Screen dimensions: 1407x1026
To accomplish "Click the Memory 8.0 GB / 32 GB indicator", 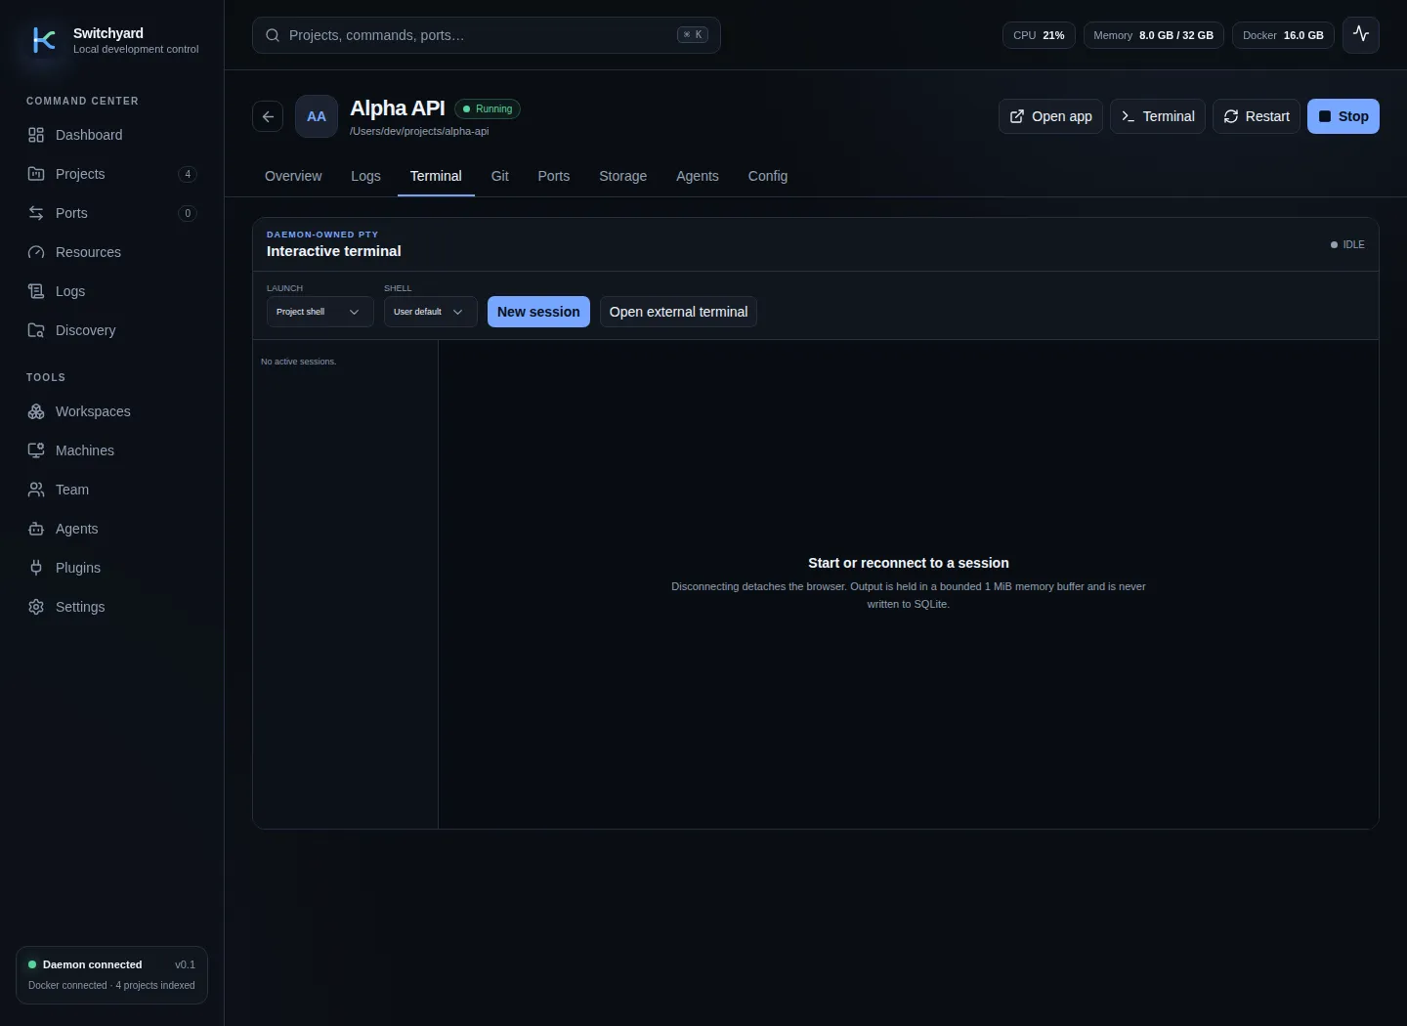I will [x=1153, y=35].
